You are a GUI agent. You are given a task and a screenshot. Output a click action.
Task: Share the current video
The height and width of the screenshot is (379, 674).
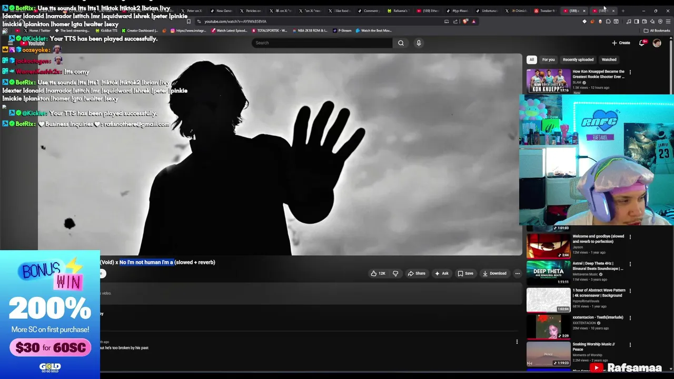click(417, 273)
